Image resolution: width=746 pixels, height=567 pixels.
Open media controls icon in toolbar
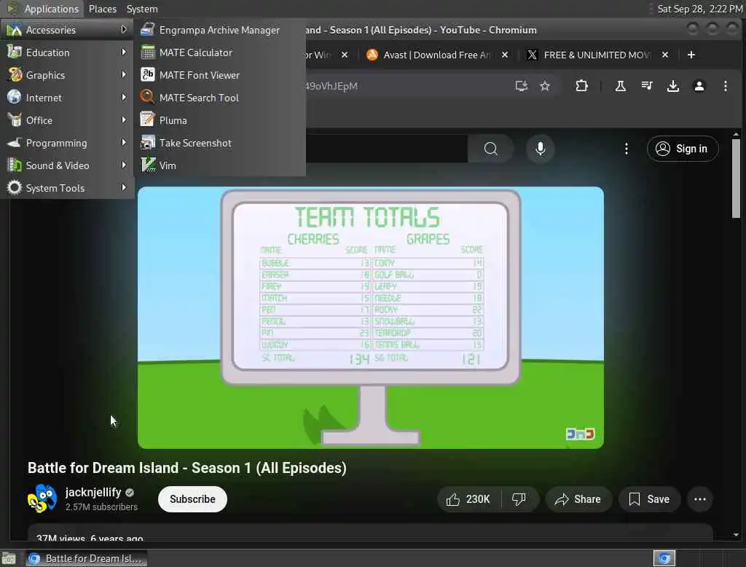pyautogui.click(x=647, y=86)
